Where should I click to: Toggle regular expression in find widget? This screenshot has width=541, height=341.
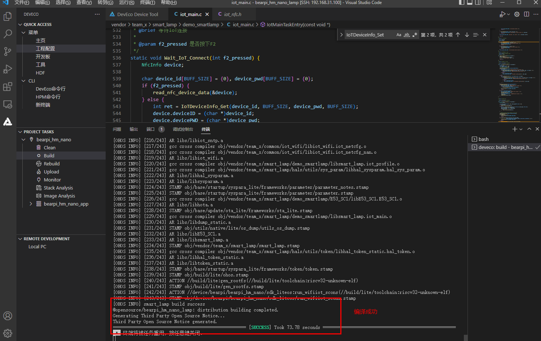(x=415, y=35)
